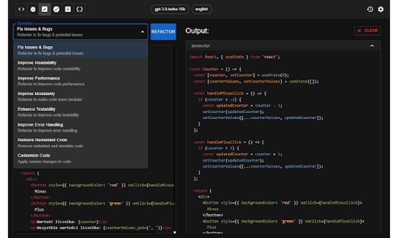This screenshot has width=398, height=238.
Task: Click 'if (counter < 2)' line in output
Action: [x=219, y=148]
